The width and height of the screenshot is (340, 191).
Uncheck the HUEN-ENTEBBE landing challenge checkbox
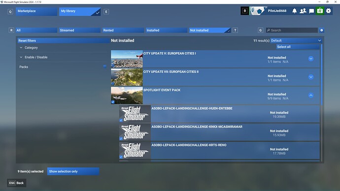click(121, 120)
